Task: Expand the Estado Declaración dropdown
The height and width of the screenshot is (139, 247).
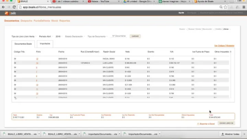Action: [75, 36]
